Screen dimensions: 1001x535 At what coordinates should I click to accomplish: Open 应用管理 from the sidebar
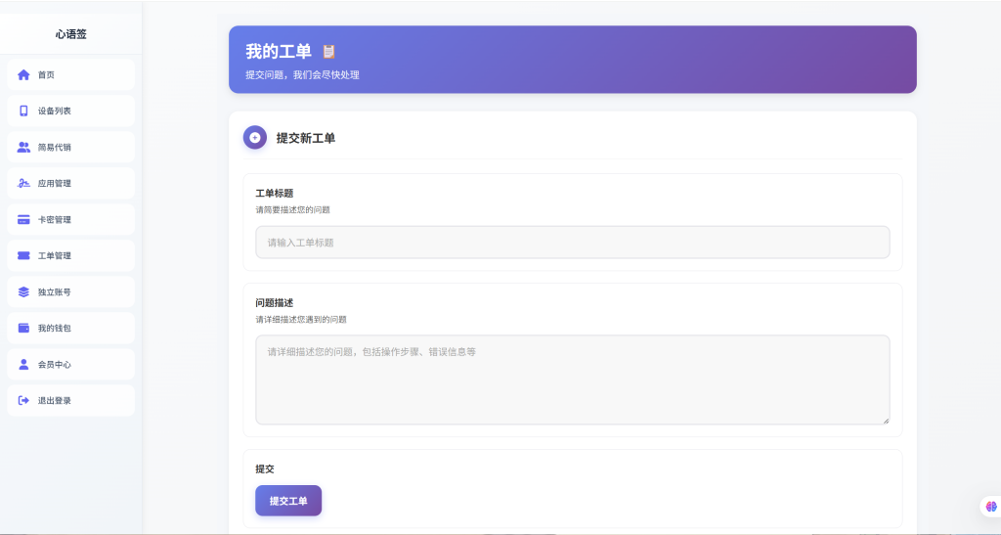point(70,183)
